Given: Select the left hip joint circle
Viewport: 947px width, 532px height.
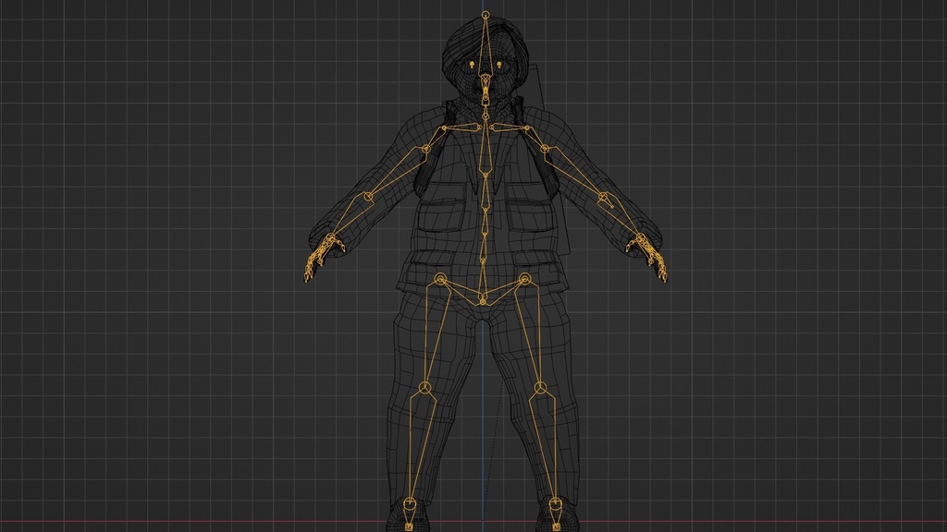Looking at the screenshot, I should (527, 279).
